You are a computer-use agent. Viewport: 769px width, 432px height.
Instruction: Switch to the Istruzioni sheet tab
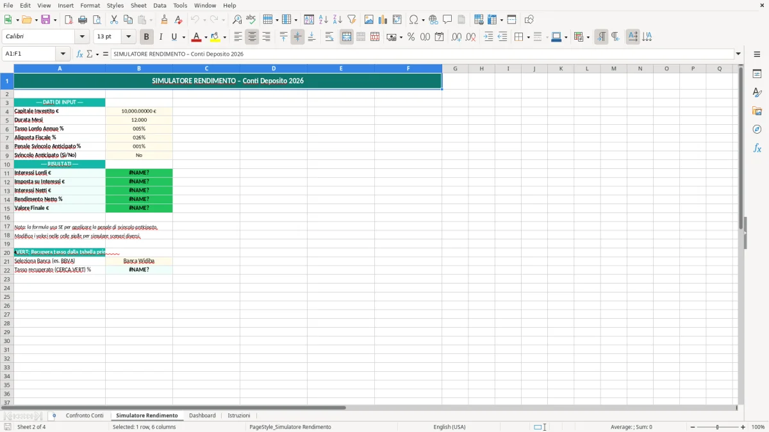click(x=239, y=416)
